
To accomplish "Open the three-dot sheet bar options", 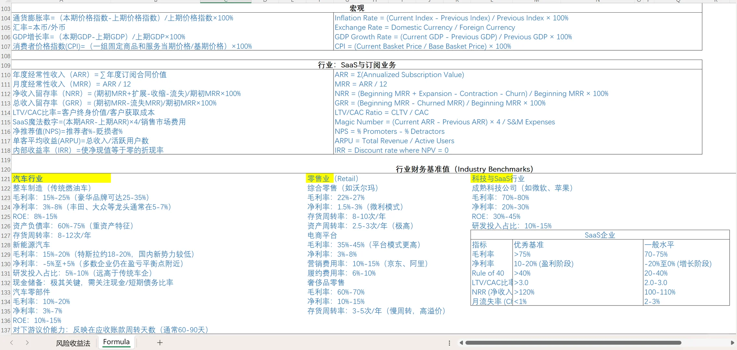I will pyautogui.click(x=449, y=343).
